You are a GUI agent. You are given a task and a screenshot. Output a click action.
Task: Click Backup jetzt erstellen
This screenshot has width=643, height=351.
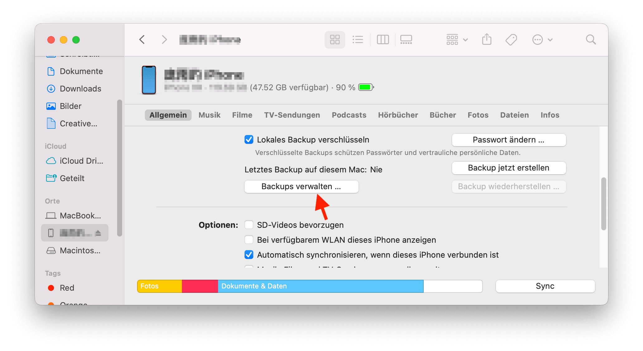pyautogui.click(x=509, y=168)
